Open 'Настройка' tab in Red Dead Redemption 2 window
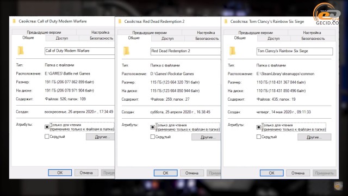Viewport: 348px width, 196px height. point(201,33)
